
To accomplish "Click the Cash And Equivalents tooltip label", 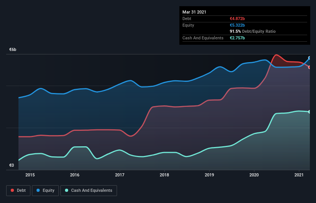I will click(203, 38).
